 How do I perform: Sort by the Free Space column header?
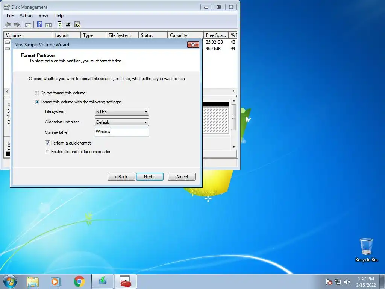click(216, 35)
